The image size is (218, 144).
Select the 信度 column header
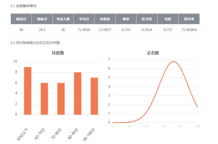pyautogui.click(x=168, y=19)
